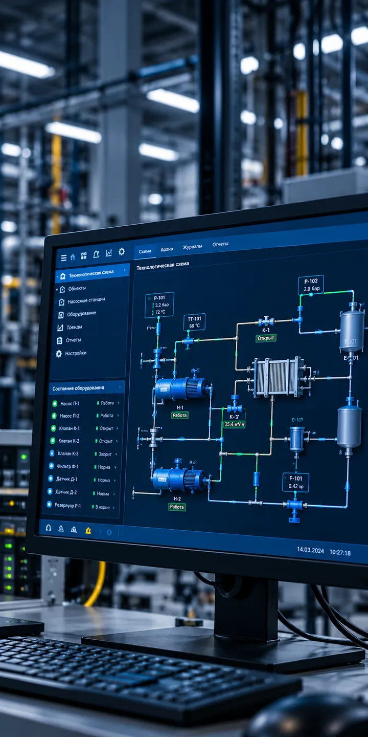The height and width of the screenshot is (737, 368).
Task: Switch to the Отчеты tab in the top bar
Action: coord(220,244)
